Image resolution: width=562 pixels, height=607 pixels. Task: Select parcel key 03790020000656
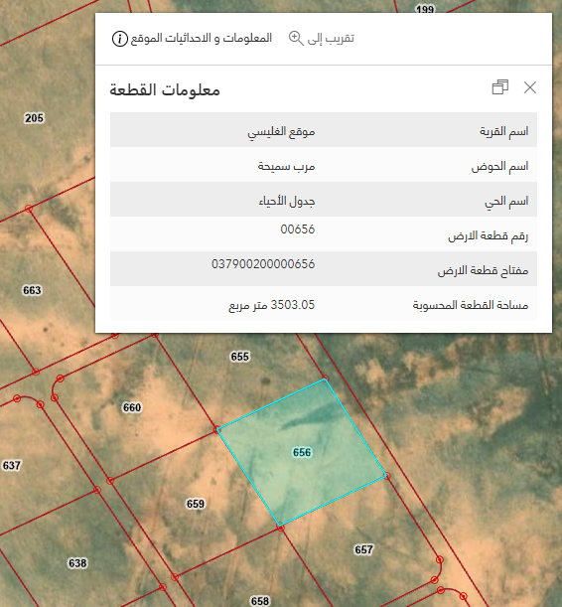263,264
